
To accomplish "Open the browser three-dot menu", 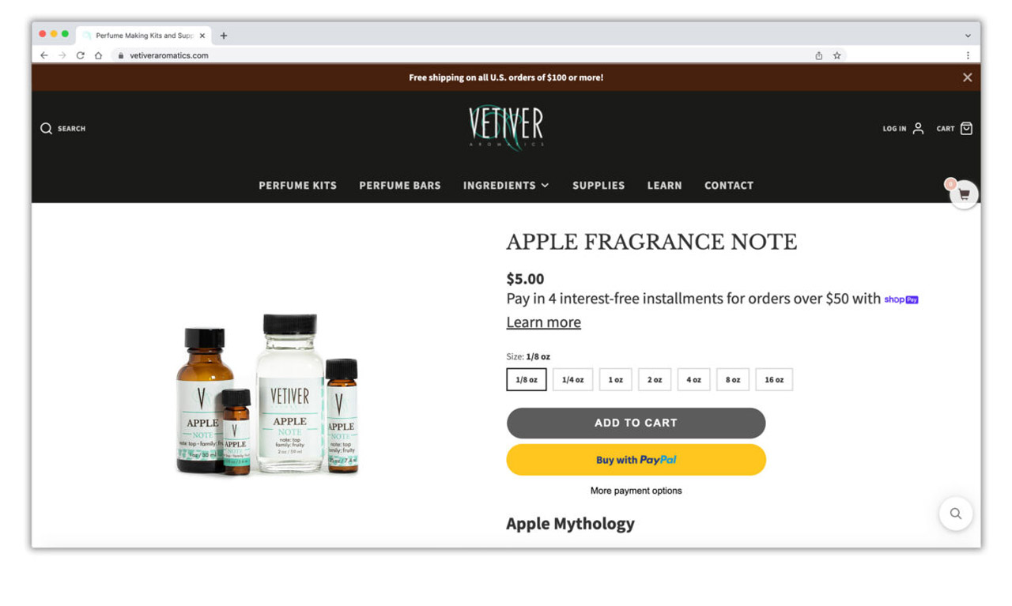I will click(968, 55).
